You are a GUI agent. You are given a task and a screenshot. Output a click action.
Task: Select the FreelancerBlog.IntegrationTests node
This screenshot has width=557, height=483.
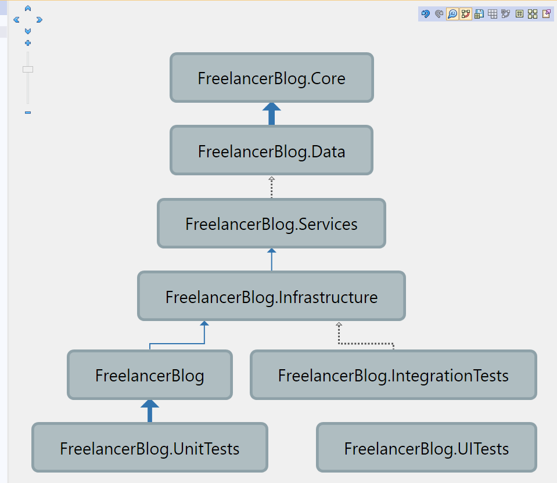point(393,375)
